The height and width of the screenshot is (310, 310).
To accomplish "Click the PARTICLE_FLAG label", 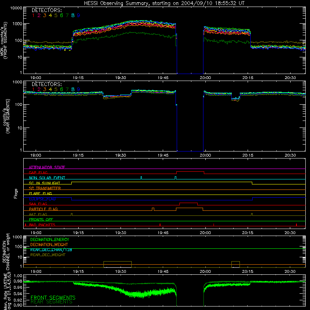I will 43,209.
